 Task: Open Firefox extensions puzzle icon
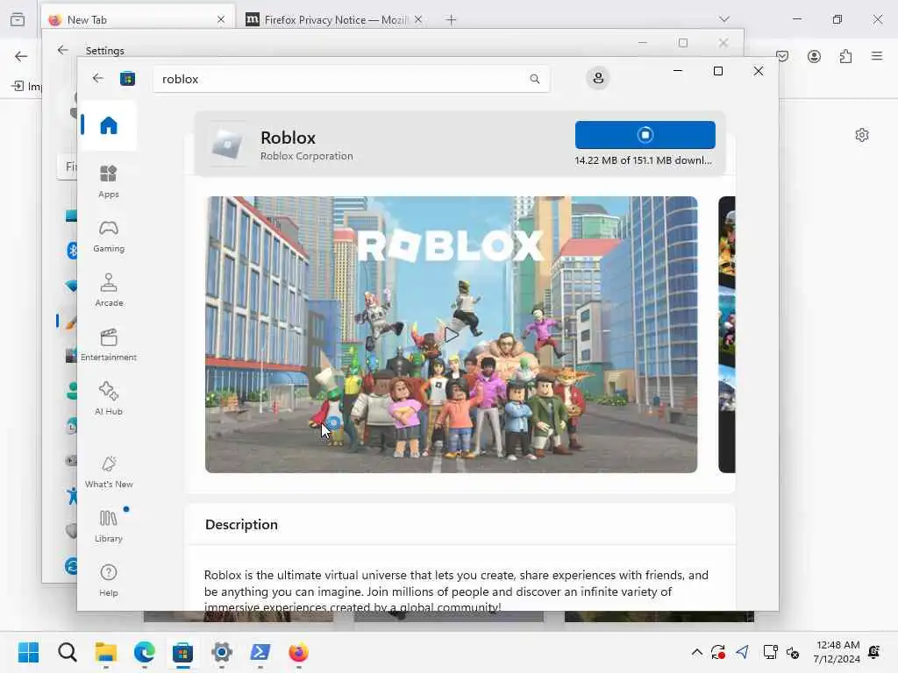(845, 56)
